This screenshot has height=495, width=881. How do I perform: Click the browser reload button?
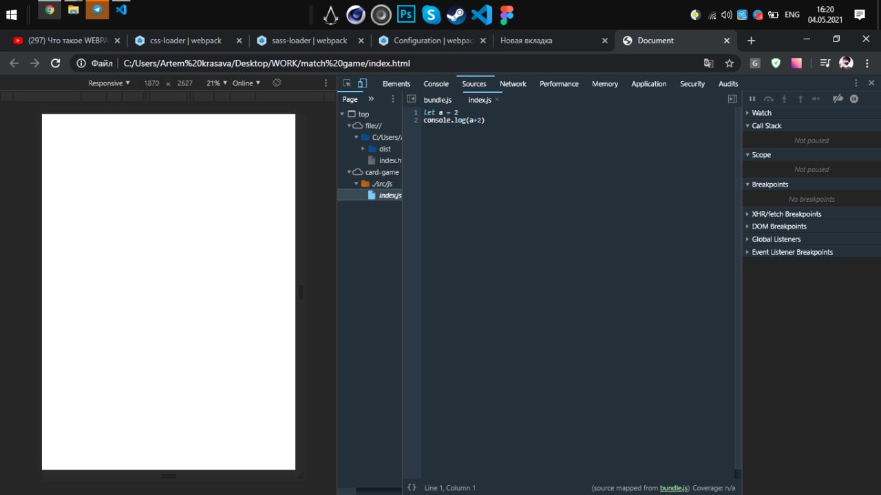pyautogui.click(x=56, y=63)
